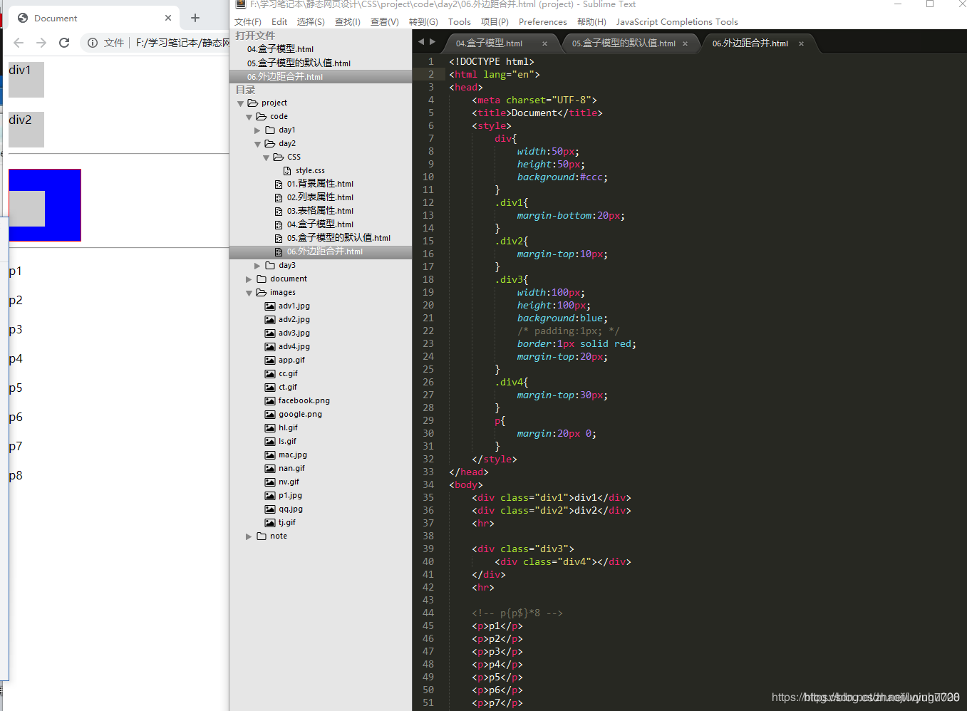Close the 05.盒子模型的默认值.html editor tab

coord(686,43)
